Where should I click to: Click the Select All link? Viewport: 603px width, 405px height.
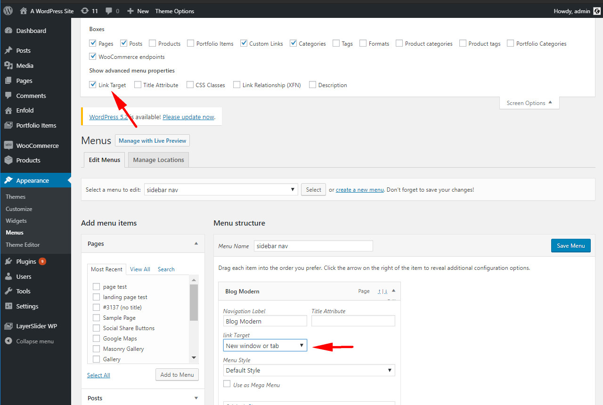pos(98,375)
